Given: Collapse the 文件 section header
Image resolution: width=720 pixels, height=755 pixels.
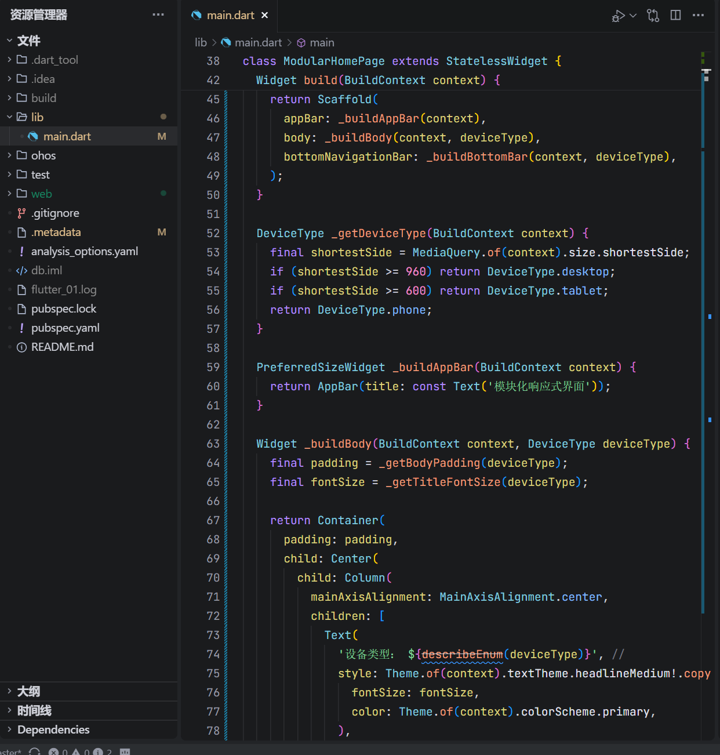Looking at the screenshot, I should [89, 41].
